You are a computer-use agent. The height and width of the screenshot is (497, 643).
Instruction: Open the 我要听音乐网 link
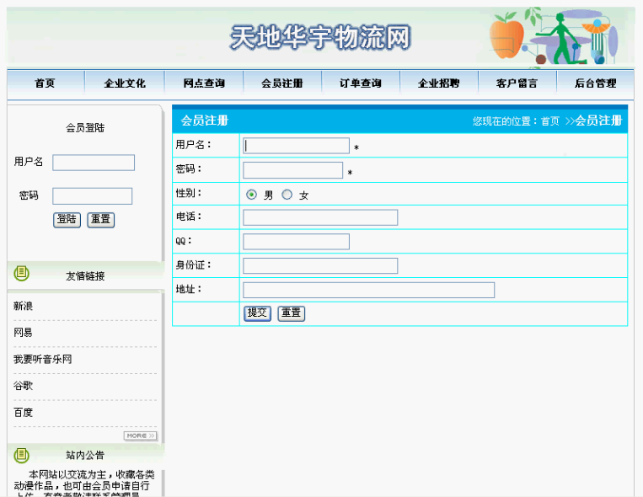43,359
